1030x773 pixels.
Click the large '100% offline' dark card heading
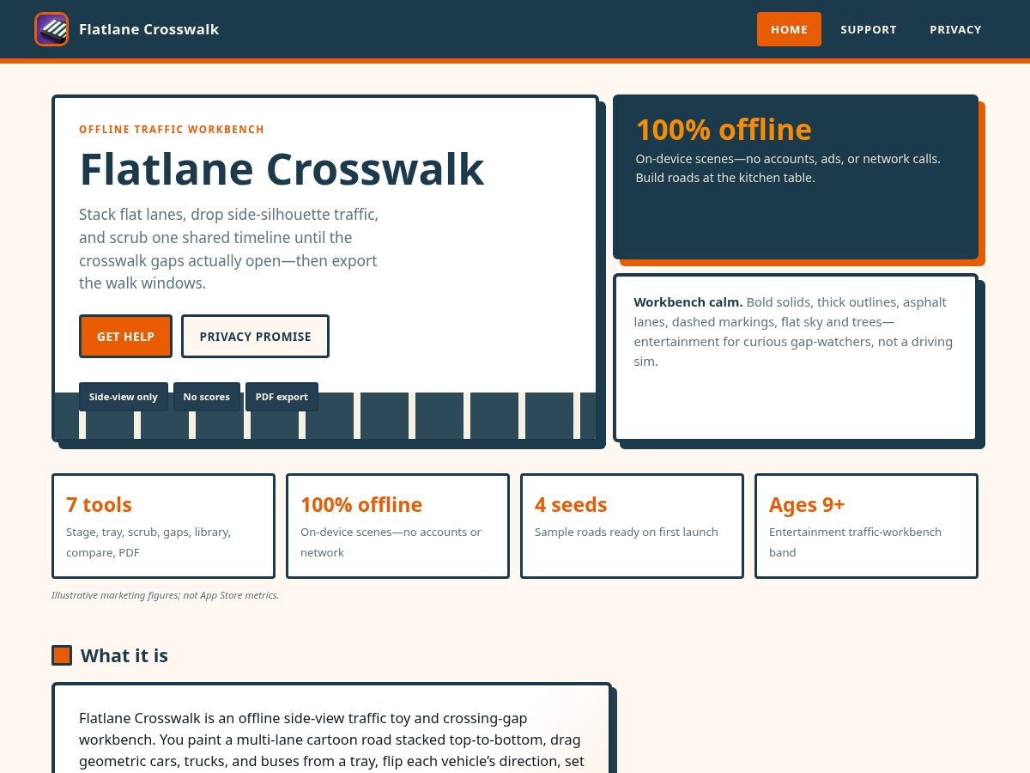(x=724, y=130)
